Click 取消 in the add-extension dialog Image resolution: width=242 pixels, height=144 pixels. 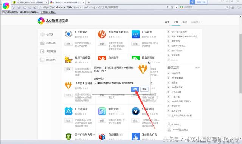point(144,89)
